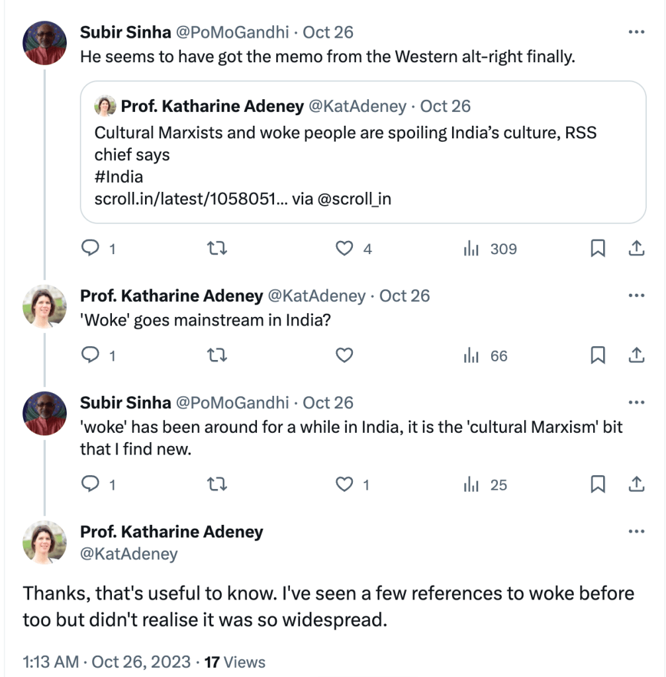Open more options on Subir Sinha's top tweet
The width and height of the screenshot is (666, 677).
point(636,32)
